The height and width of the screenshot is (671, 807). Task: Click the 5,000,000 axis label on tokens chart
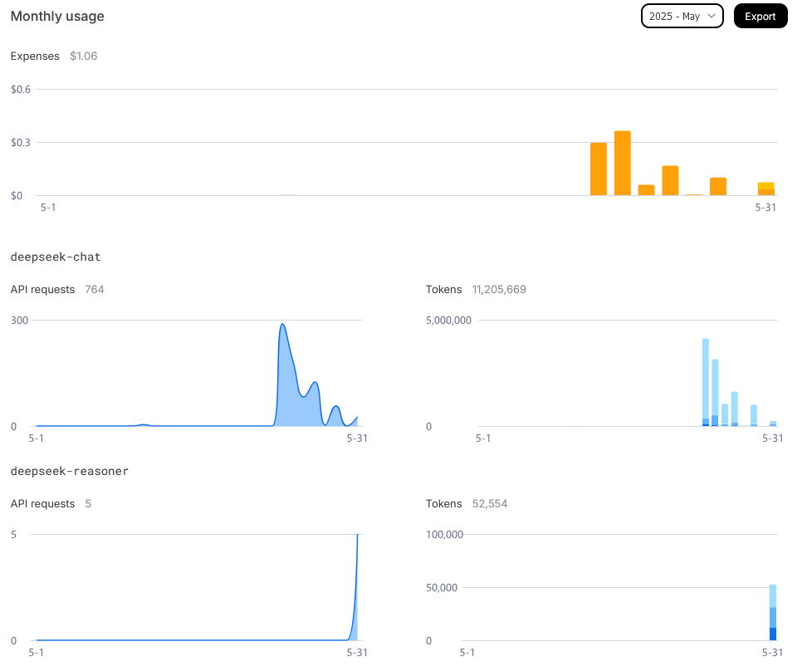pyautogui.click(x=448, y=320)
